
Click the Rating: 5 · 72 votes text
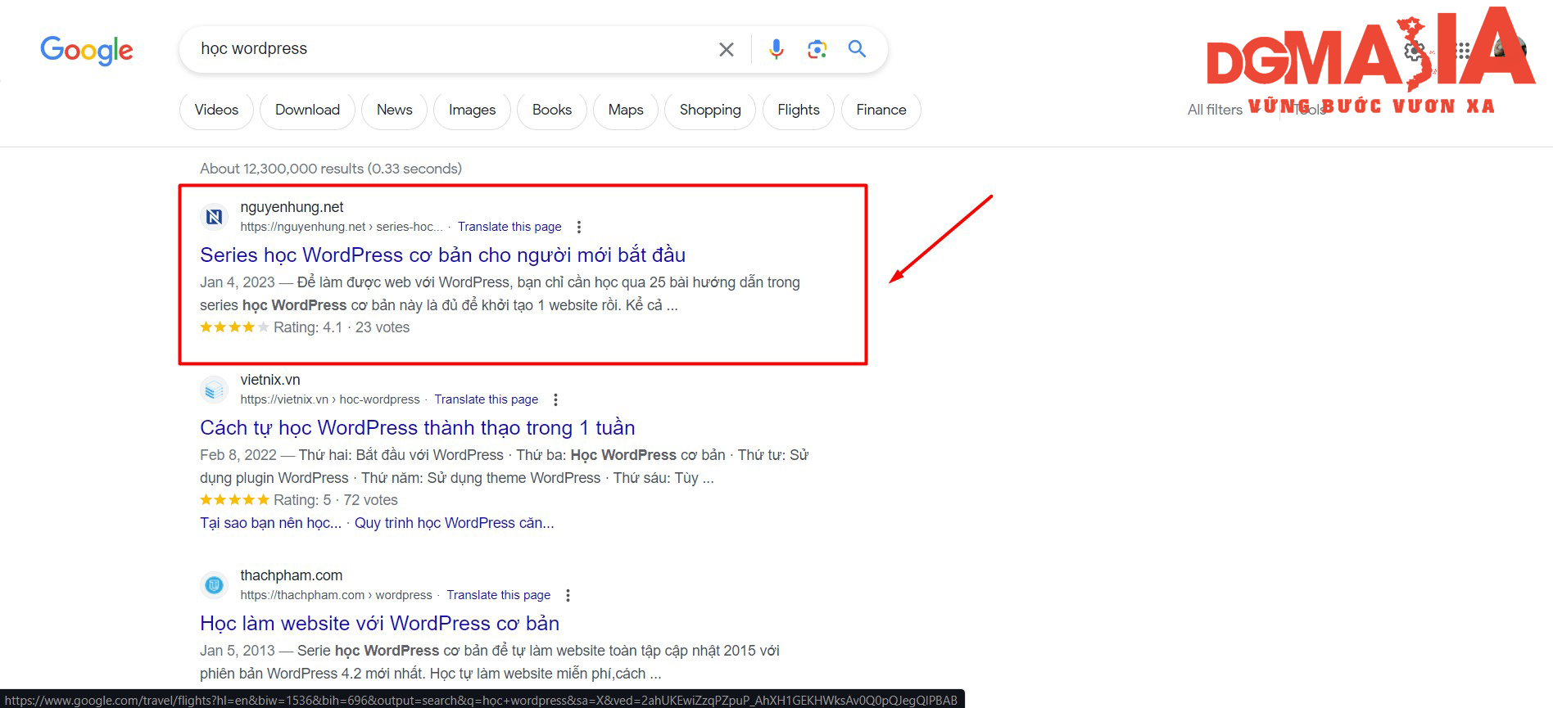(x=336, y=500)
